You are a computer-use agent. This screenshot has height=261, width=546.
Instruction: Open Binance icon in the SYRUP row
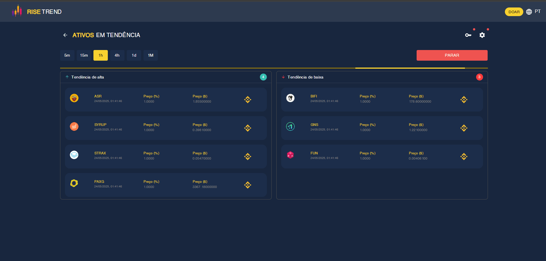click(248, 128)
